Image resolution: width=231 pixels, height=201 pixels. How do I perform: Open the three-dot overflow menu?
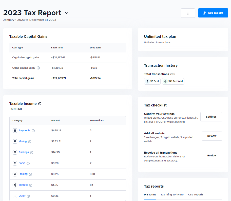coord(188,13)
